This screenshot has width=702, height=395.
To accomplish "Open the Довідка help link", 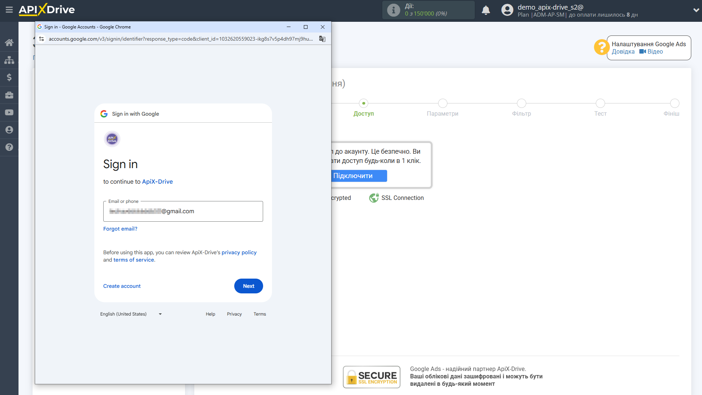I will click(623, 52).
